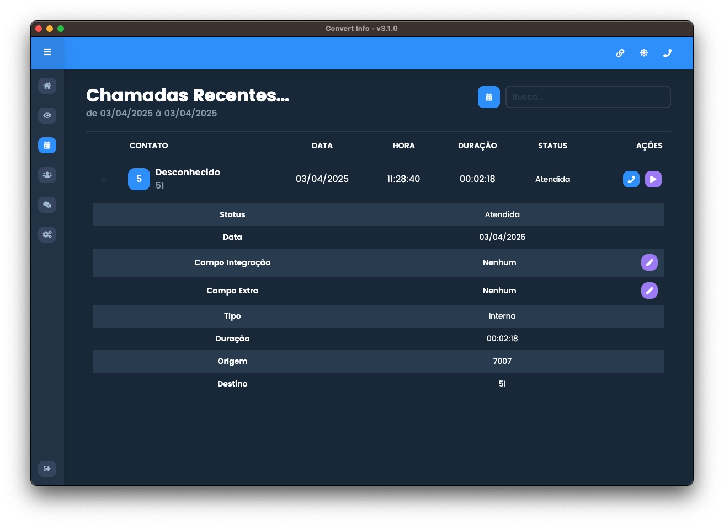The height and width of the screenshot is (526, 724).
Task: Click the contact avatar badge 5
Action: point(139,179)
